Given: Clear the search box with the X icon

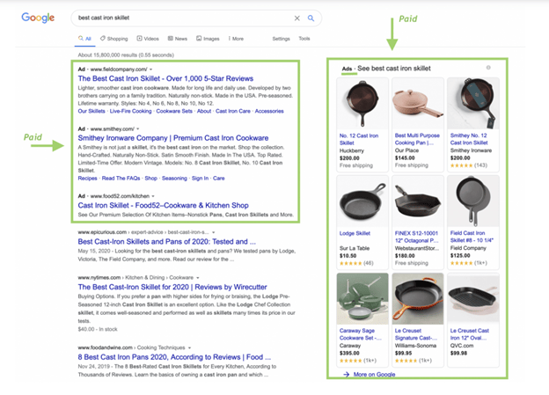Looking at the screenshot, I should point(296,18).
